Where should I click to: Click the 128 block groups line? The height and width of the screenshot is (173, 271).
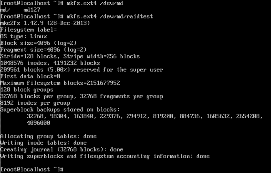[x=27, y=90]
